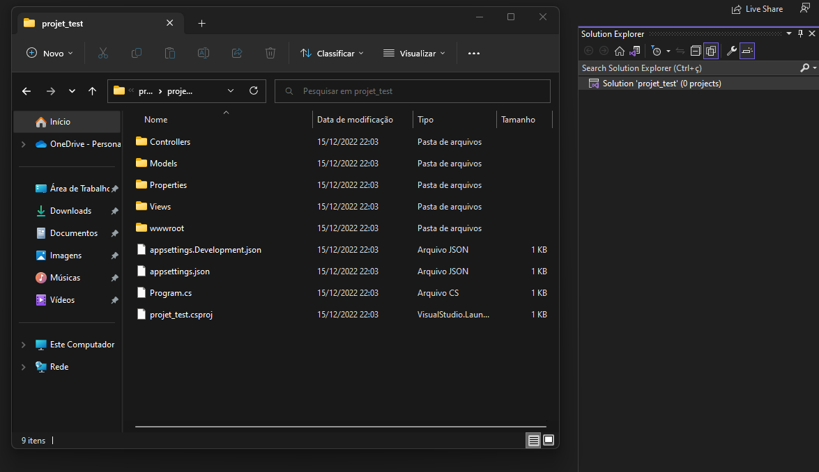Toggle Preview Selected Items button
The image size is (819, 472).
[x=747, y=51]
